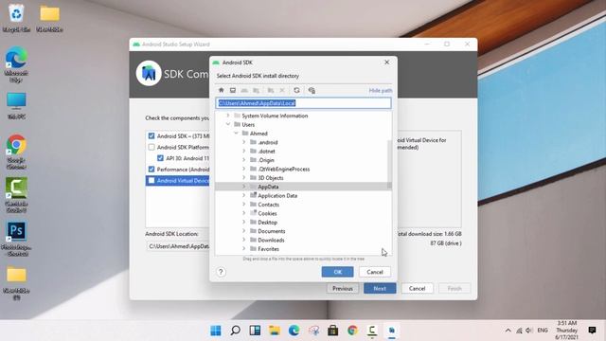The image size is (606, 341).
Task: Toggle the Performance component checkbox
Action: [151, 170]
